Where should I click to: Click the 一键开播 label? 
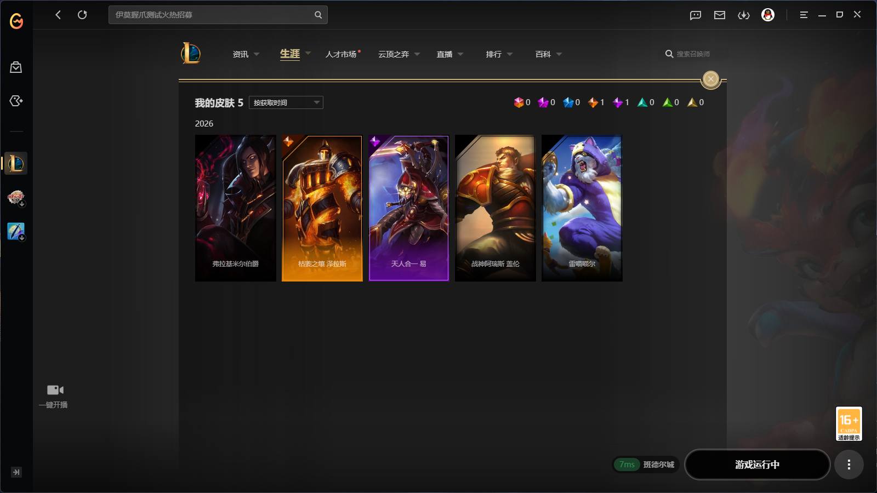click(53, 405)
